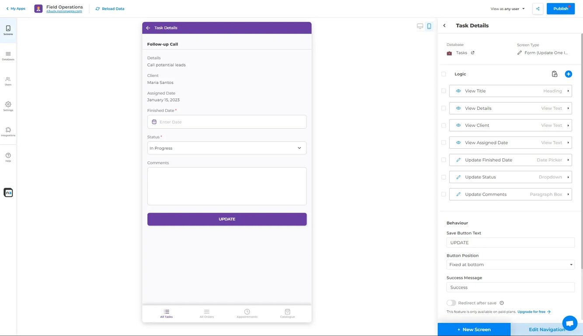Add a new field with blue plus icon
This screenshot has width=583, height=336.
tap(568, 74)
